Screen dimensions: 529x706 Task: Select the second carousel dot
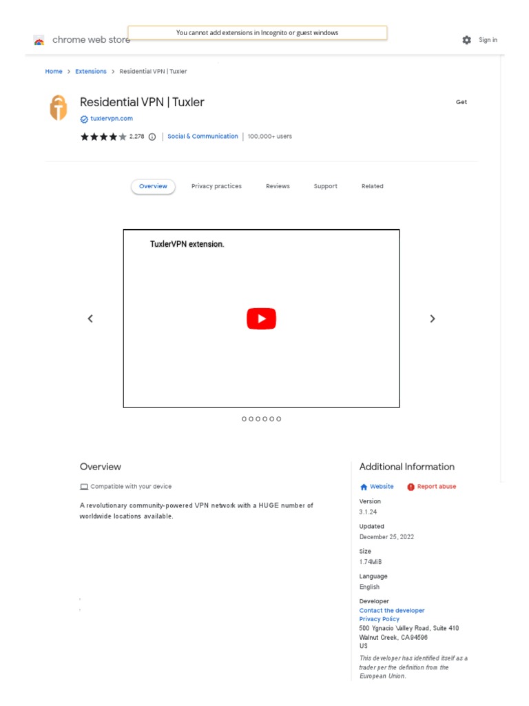pyautogui.click(x=251, y=419)
